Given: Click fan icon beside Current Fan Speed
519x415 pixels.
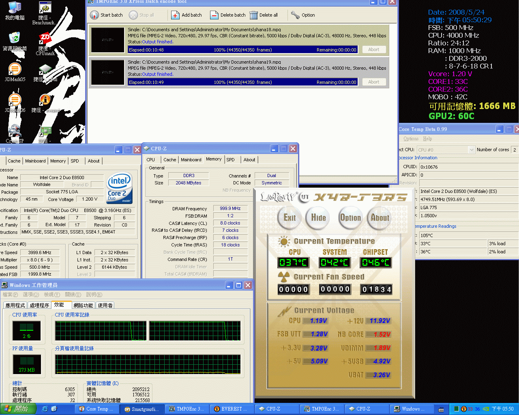Looking at the screenshot, I should click(284, 277).
